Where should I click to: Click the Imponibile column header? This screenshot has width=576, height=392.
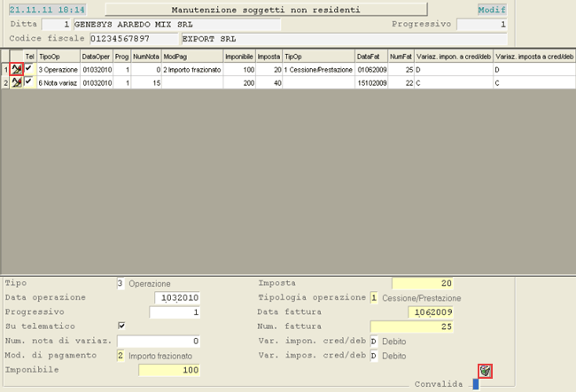coord(238,56)
